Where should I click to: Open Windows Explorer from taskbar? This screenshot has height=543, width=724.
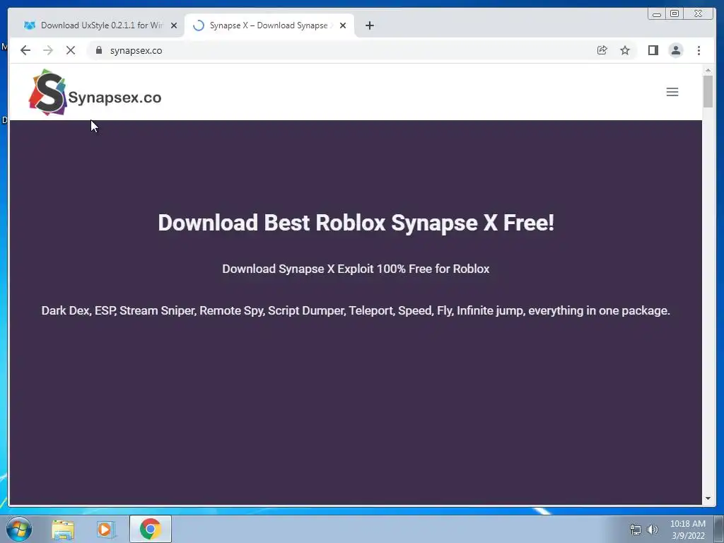click(63, 529)
